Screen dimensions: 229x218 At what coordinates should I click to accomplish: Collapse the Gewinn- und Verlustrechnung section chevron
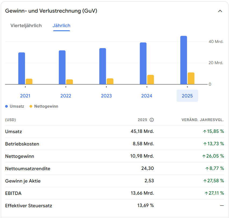tap(220, 11)
